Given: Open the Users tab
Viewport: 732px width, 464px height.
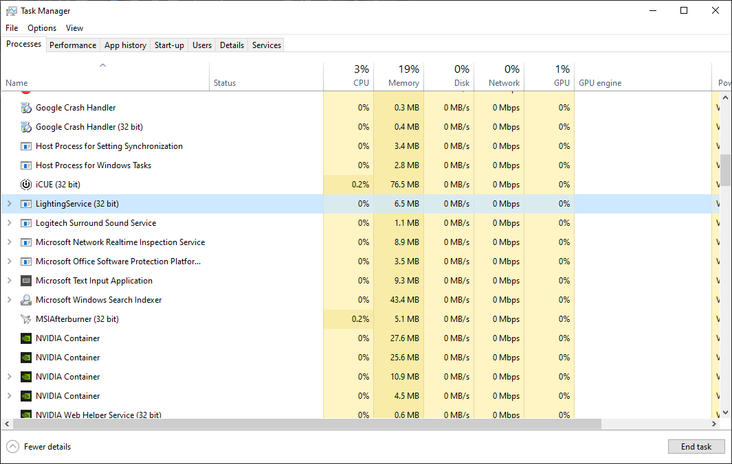Looking at the screenshot, I should click(x=202, y=45).
